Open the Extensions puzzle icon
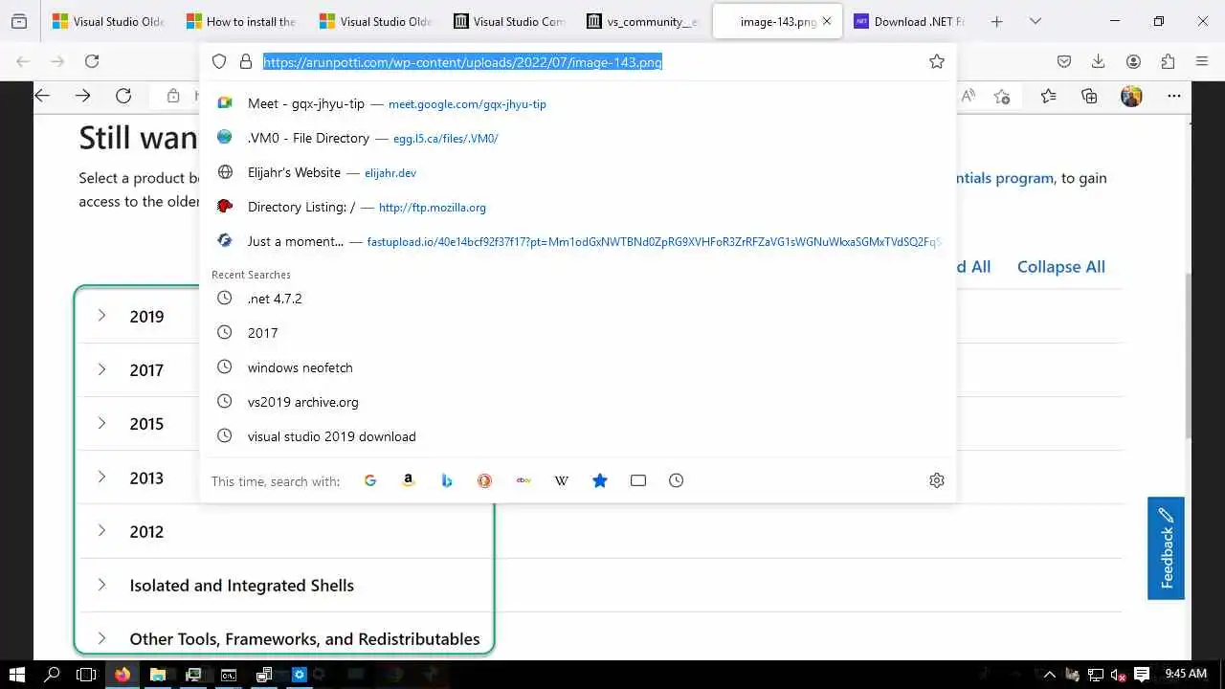The height and width of the screenshot is (689, 1225). [x=1168, y=61]
